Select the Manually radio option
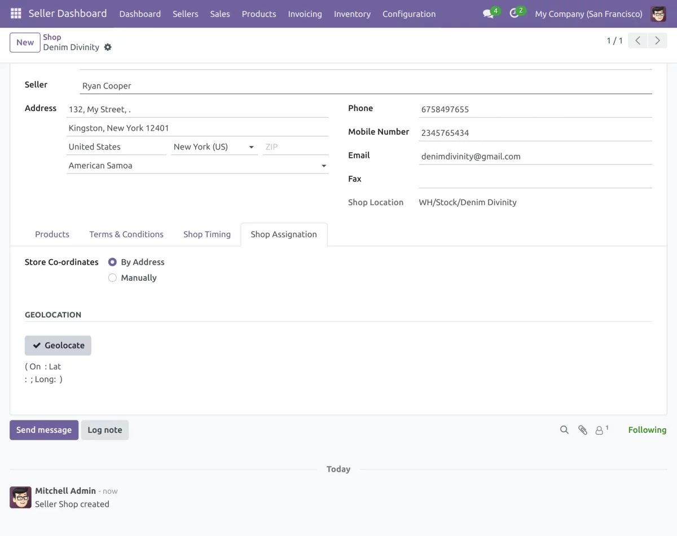The image size is (677, 536). coord(112,278)
